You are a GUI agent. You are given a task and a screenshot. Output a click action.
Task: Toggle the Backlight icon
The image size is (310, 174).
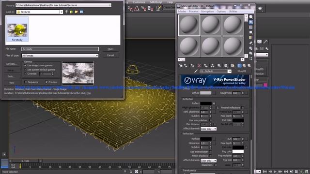[x=251, y=22]
